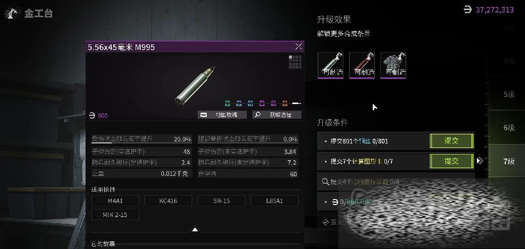The width and height of the screenshot is (525, 249).
Task: Select the gray armor crafting recipe icon
Action: coord(393,65)
